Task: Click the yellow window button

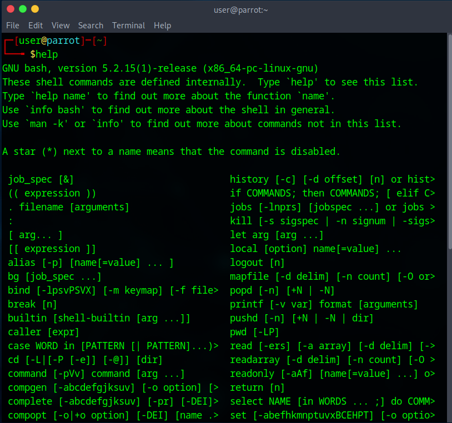Action: click(35, 9)
